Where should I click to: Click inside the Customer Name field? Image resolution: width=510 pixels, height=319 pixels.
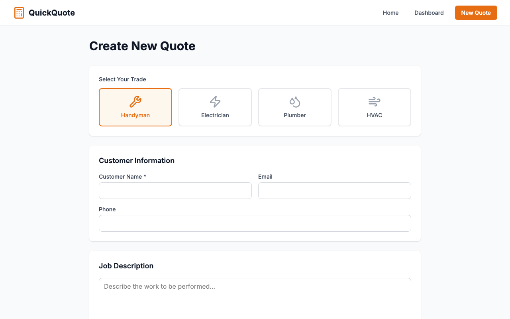[x=175, y=191]
